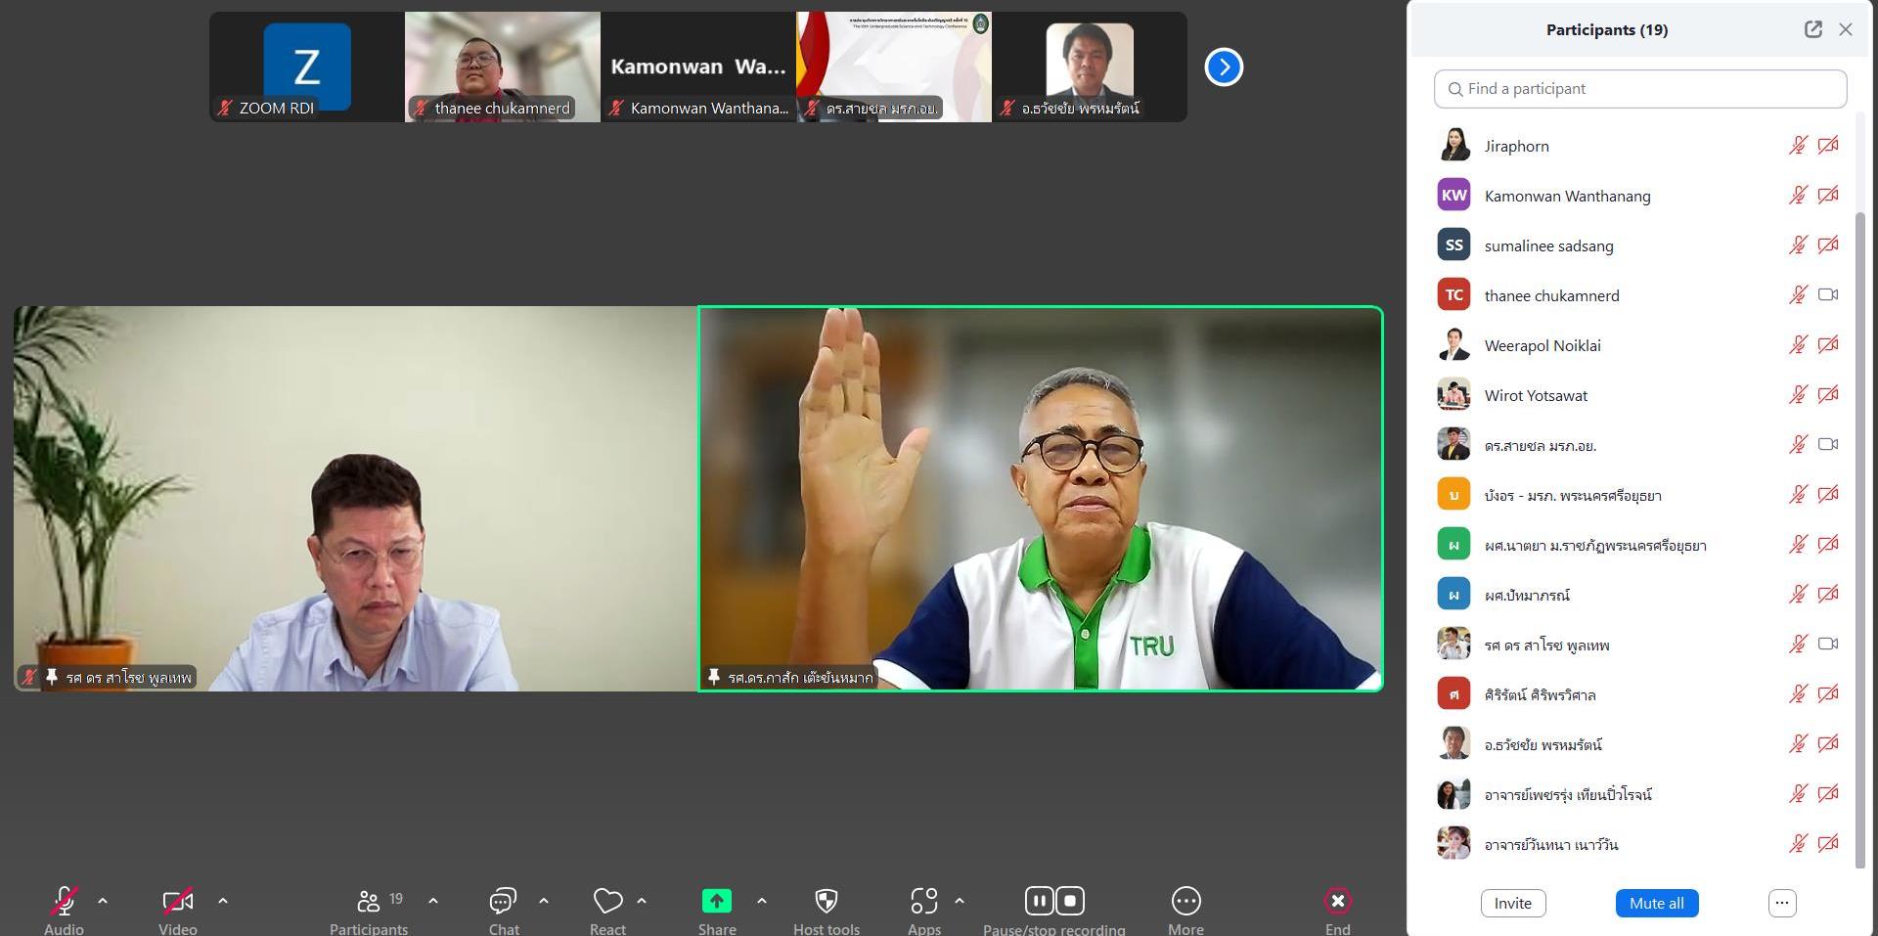Click participants panel vertical scrollbar

point(1860,538)
